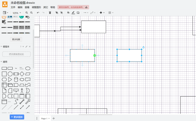Click the sidebar vertical scrollbar

(x=33, y=49)
